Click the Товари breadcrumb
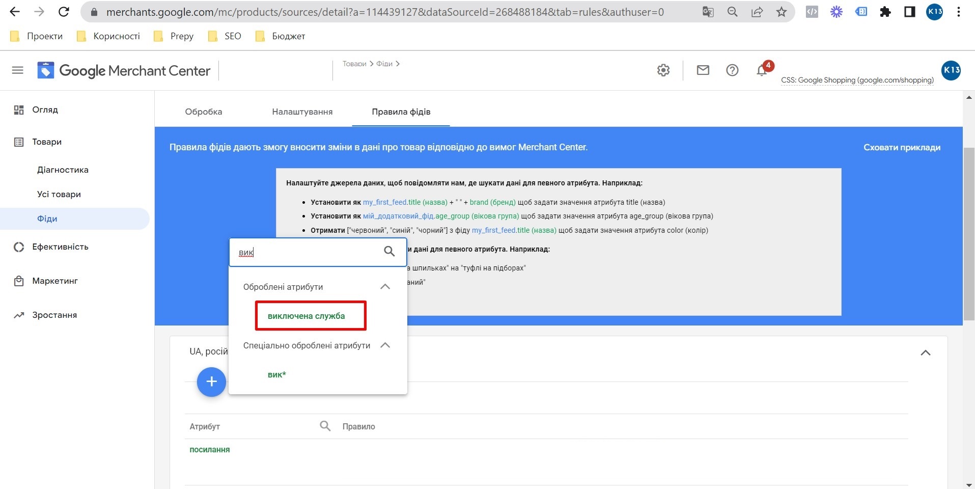This screenshot has height=489, width=975. [x=354, y=64]
